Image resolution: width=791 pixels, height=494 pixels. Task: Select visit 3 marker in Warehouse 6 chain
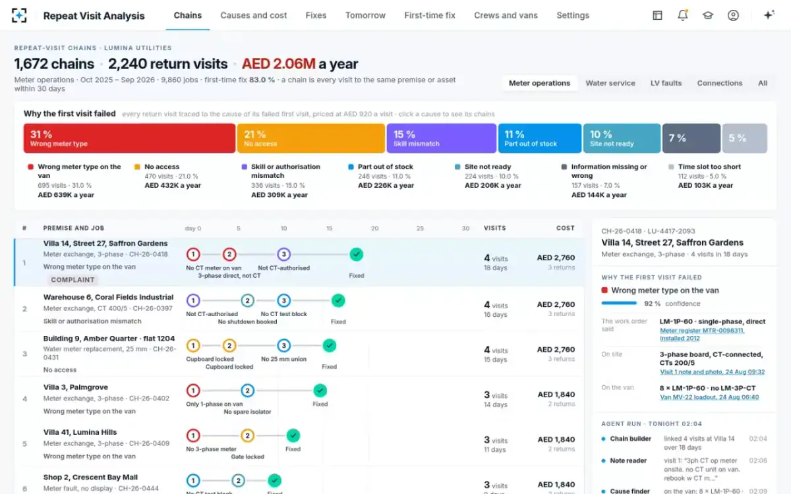[283, 300]
